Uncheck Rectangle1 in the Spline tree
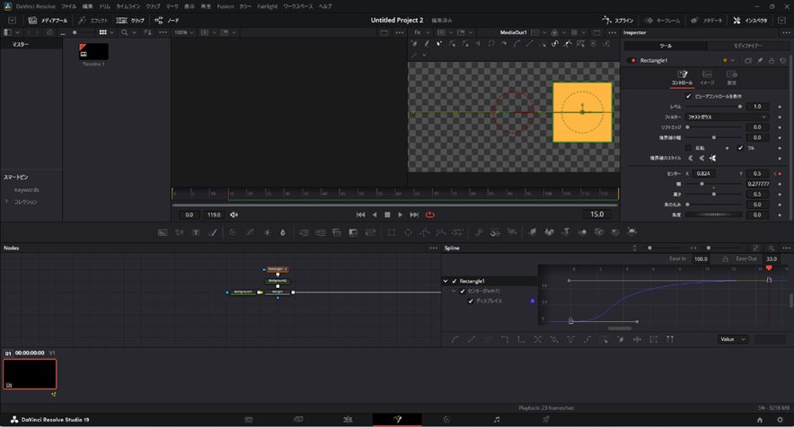The width and height of the screenshot is (794, 427). [454, 281]
